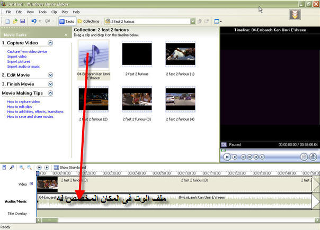Click the Rewind Timeline button
This screenshot has width=320, height=230.
[x=39, y=167]
